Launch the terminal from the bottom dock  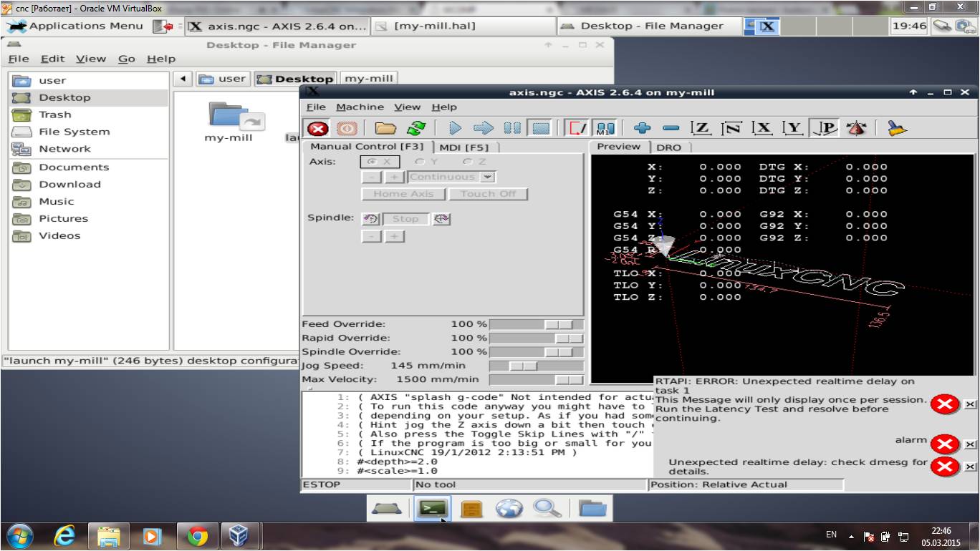pos(433,509)
